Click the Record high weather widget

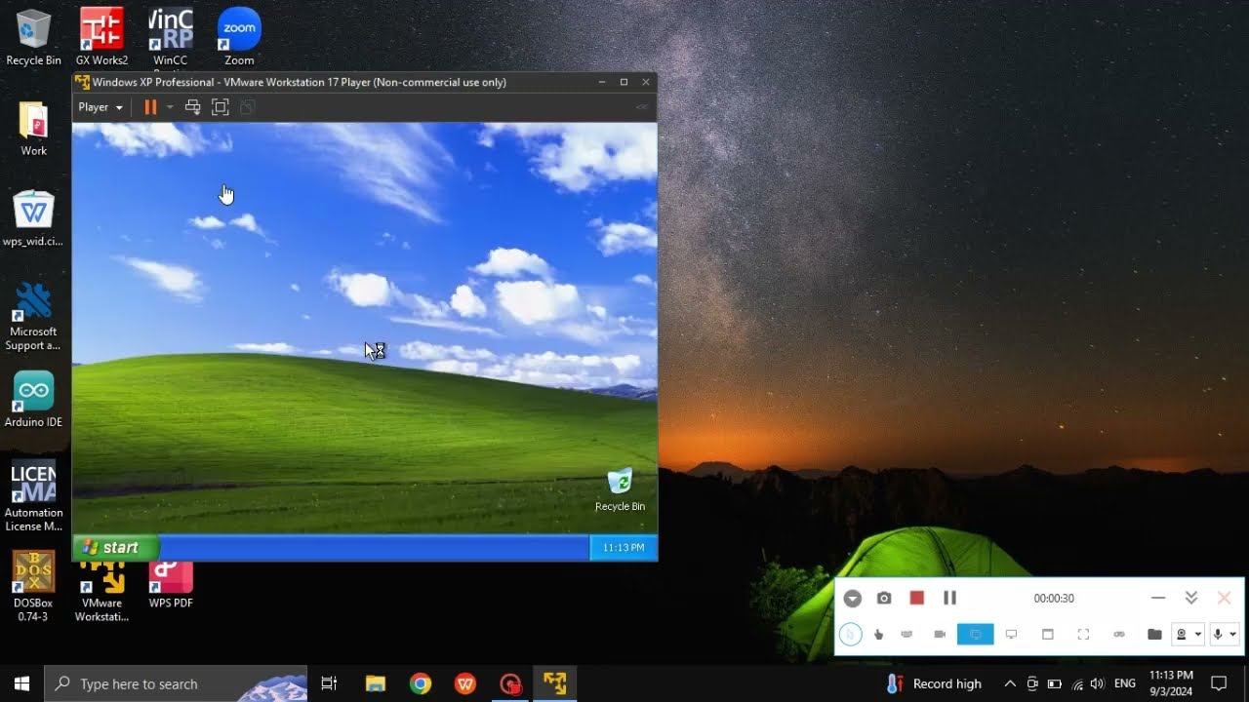[934, 683]
